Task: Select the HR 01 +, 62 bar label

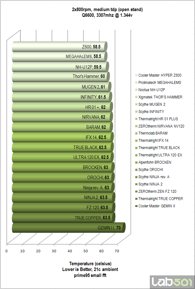Action: [95, 107]
